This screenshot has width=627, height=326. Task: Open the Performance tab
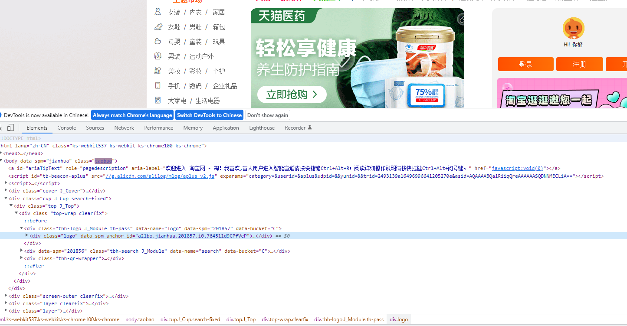click(x=159, y=128)
